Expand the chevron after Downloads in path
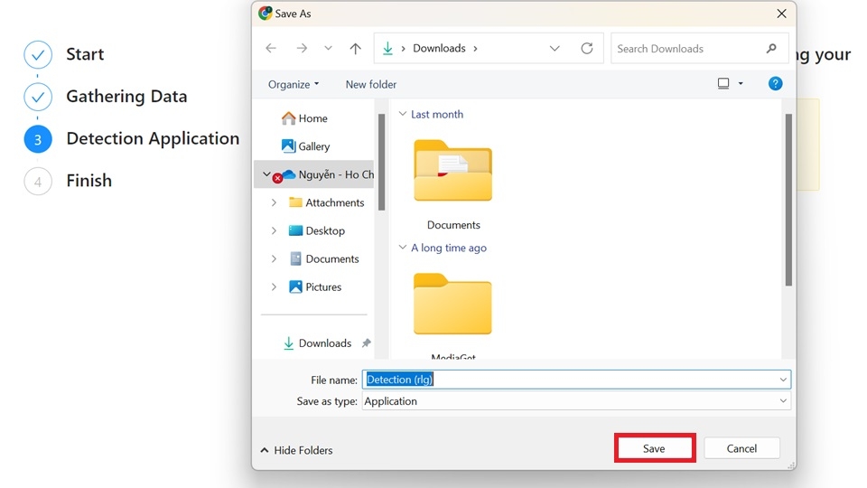The width and height of the screenshot is (867, 488). click(x=475, y=48)
